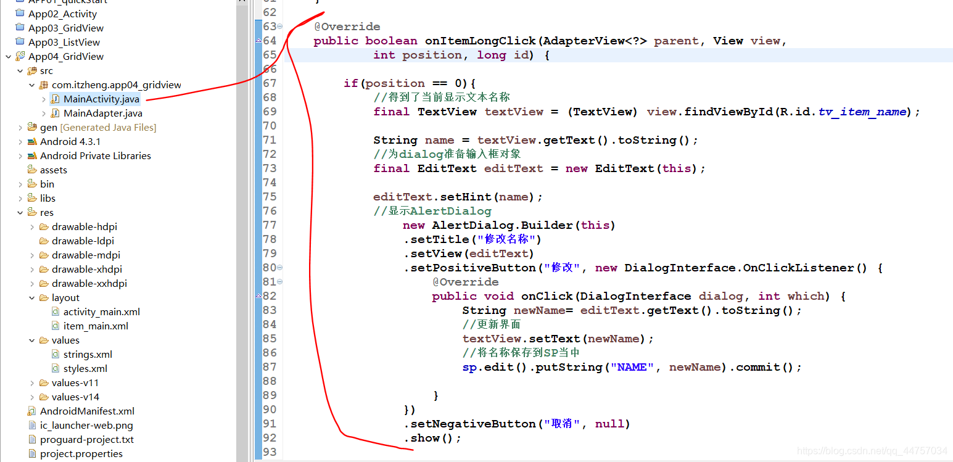Select the App02_Activity project

click(x=62, y=14)
